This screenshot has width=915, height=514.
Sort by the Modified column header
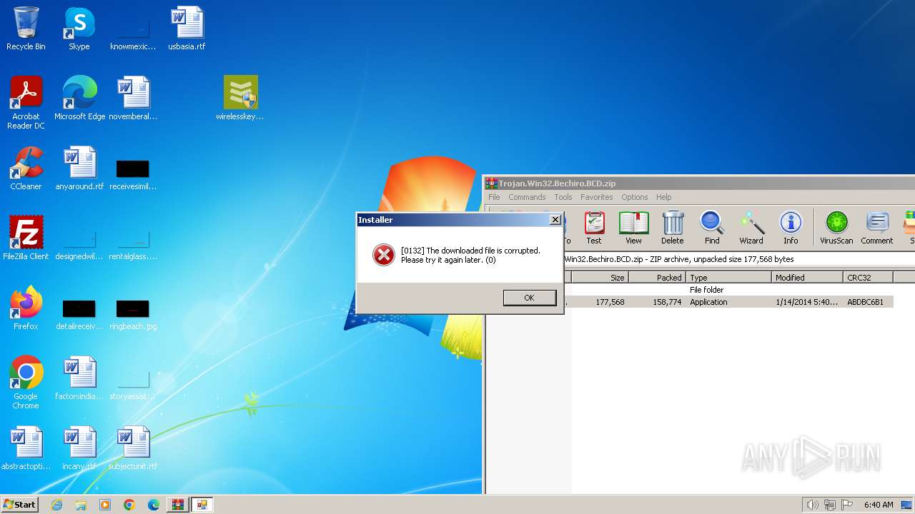(807, 278)
